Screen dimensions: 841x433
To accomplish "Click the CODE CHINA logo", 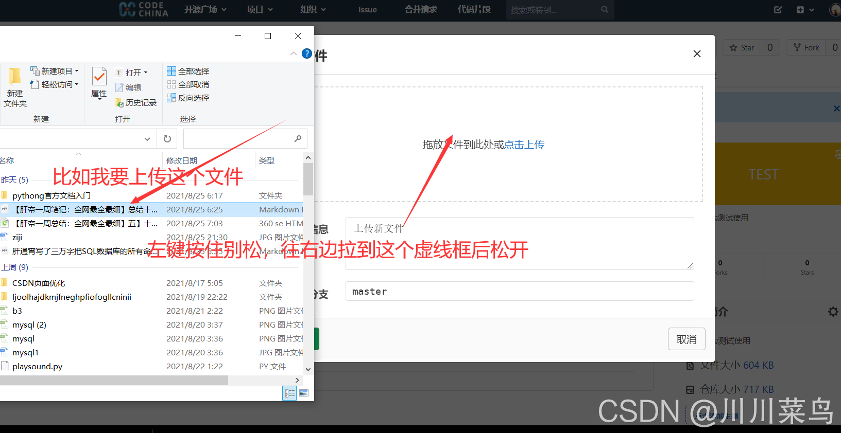I will click(x=144, y=9).
